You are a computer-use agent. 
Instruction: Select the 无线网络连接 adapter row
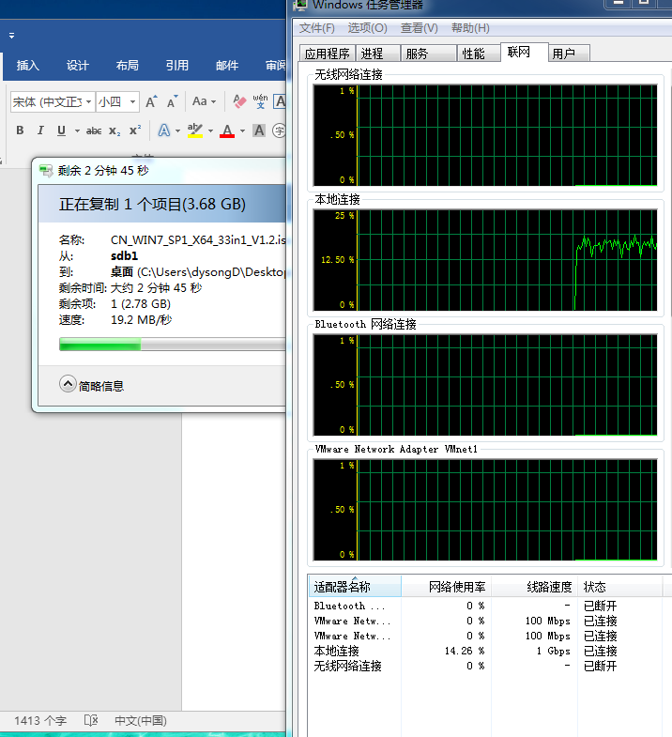[487, 666]
